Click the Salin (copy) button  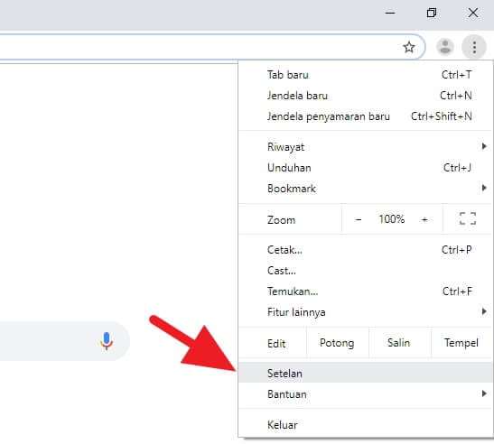[399, 343]
